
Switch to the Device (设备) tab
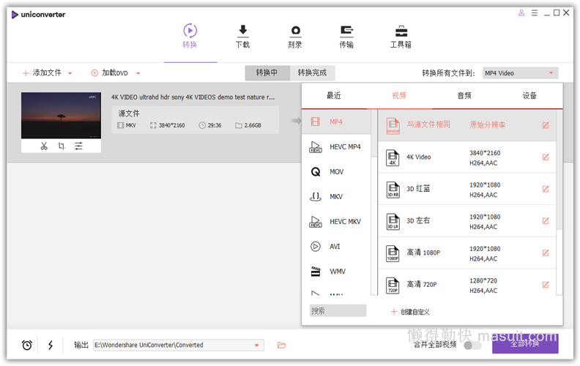[x=529, y=95]
